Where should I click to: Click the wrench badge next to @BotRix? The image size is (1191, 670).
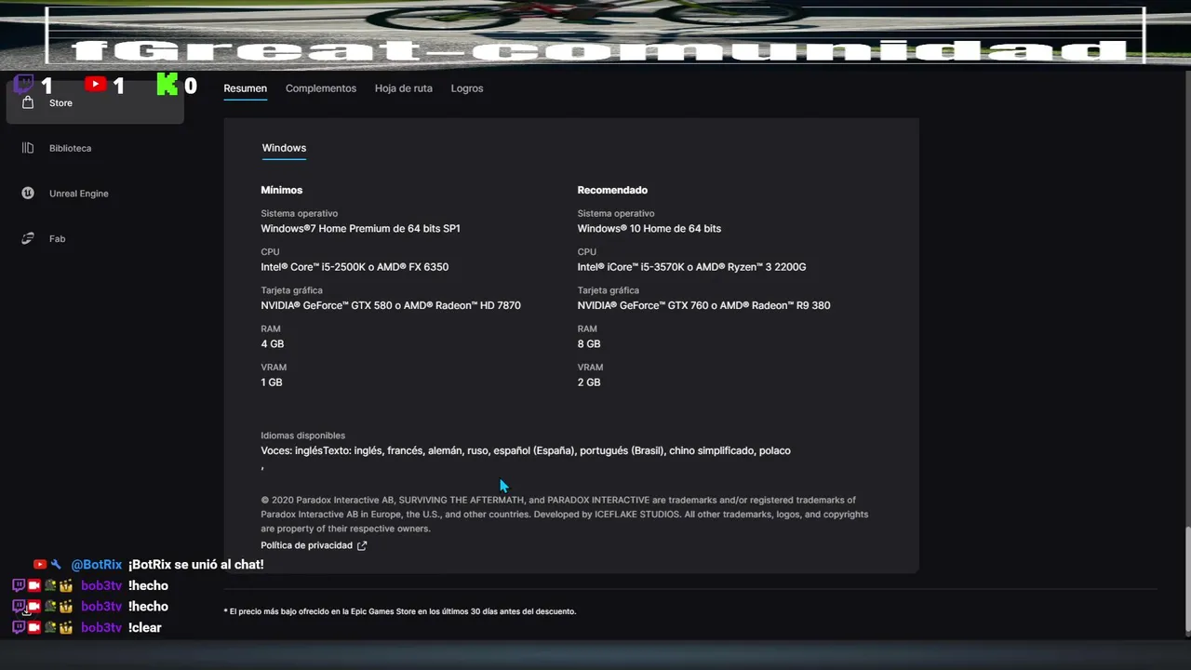pyautogui.click(x=57, y=565)
